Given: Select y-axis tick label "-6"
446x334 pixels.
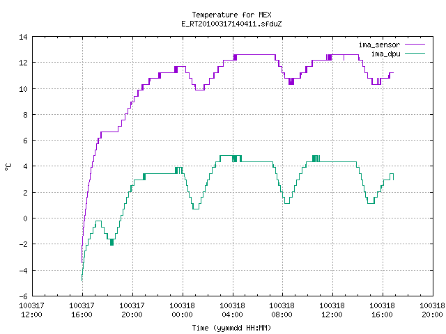Looking at the screenshot, I should [23, 296].
